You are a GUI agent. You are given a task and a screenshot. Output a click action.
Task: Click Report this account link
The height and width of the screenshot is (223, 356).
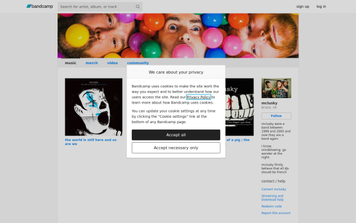(x=276, y=213)
